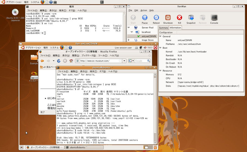This screenshot has width=247, height=152.
Task: Open the help icon in host top panel
Action: [x=51, y=2]
